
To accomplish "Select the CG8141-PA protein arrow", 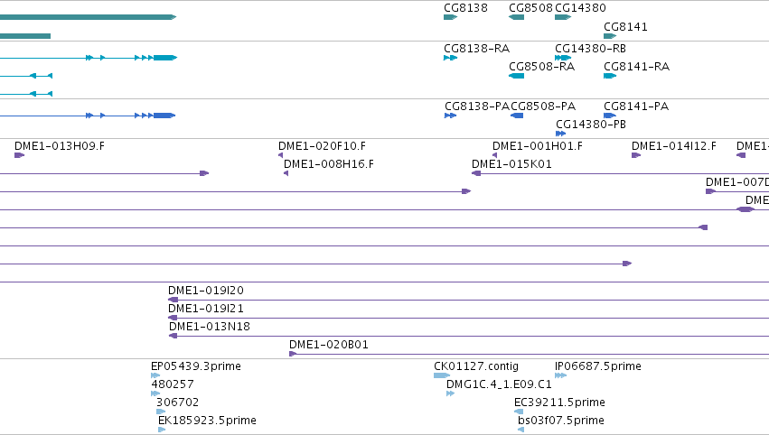I will 610,116.
